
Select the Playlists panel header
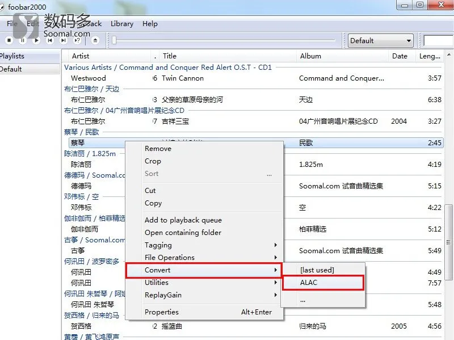coord(30,56)
